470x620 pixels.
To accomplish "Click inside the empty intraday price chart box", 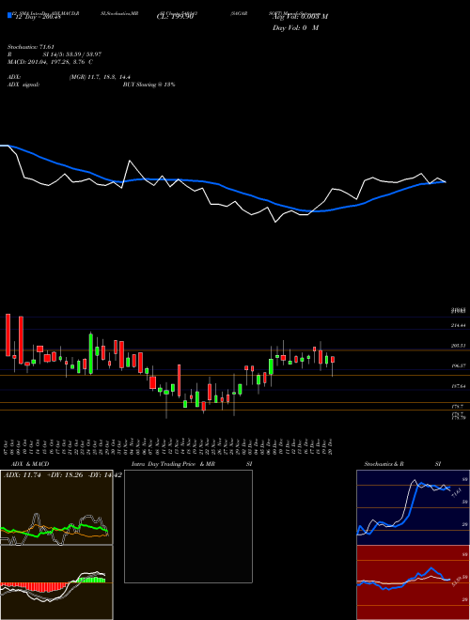I will [x=188, y=526].
